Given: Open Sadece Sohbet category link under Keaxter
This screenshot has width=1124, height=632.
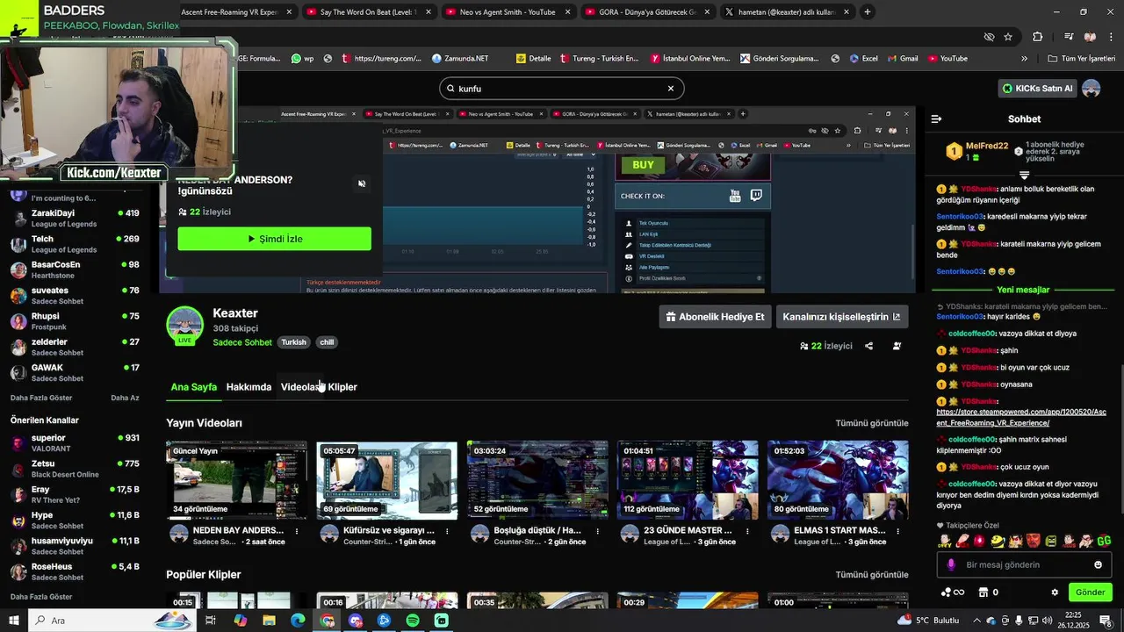Looking at the screenshot, I should [242, 342].
